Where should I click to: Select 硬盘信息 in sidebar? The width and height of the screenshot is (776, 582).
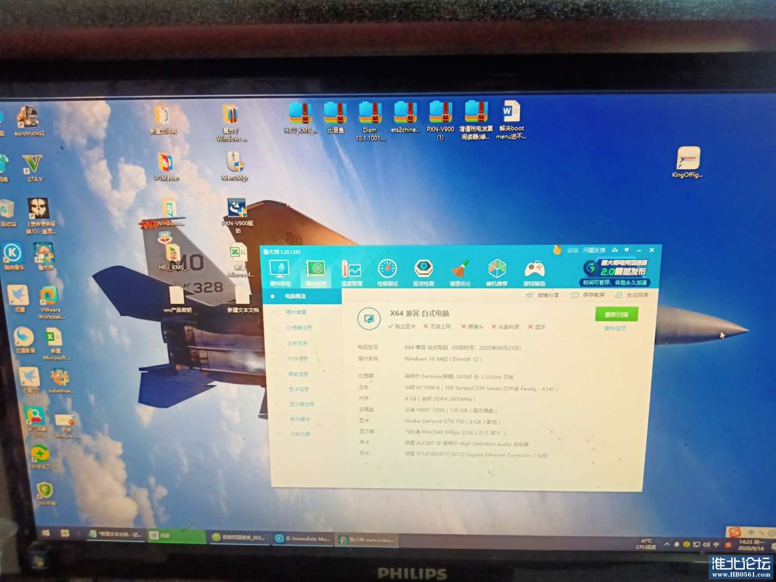click(x=299, y=373)
